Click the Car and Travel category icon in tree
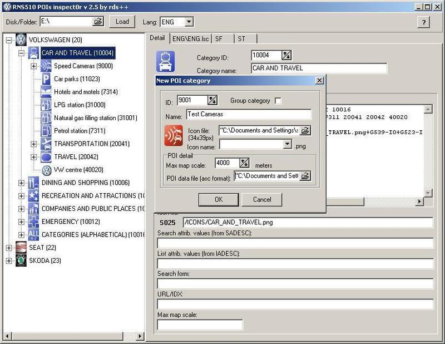This screenshot has width=445, height=344. coord(33,53)
